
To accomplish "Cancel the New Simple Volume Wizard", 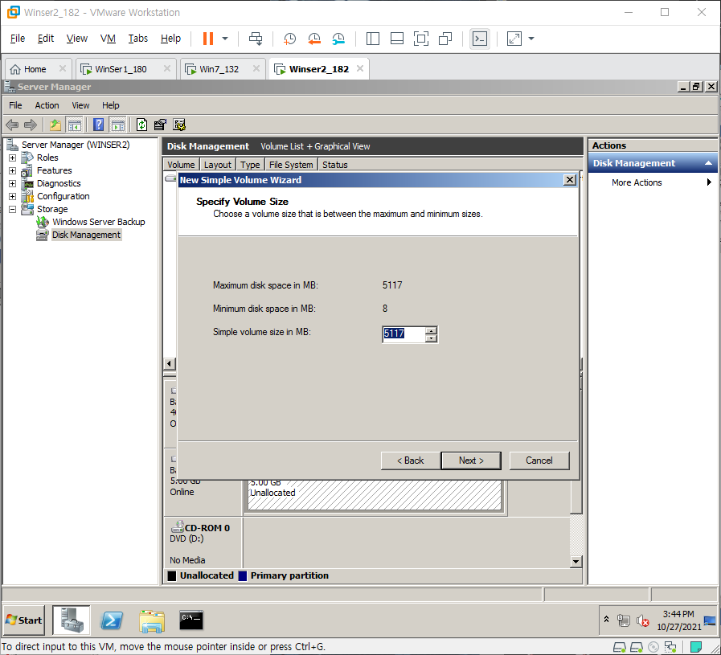I will [x=539, y=461].
